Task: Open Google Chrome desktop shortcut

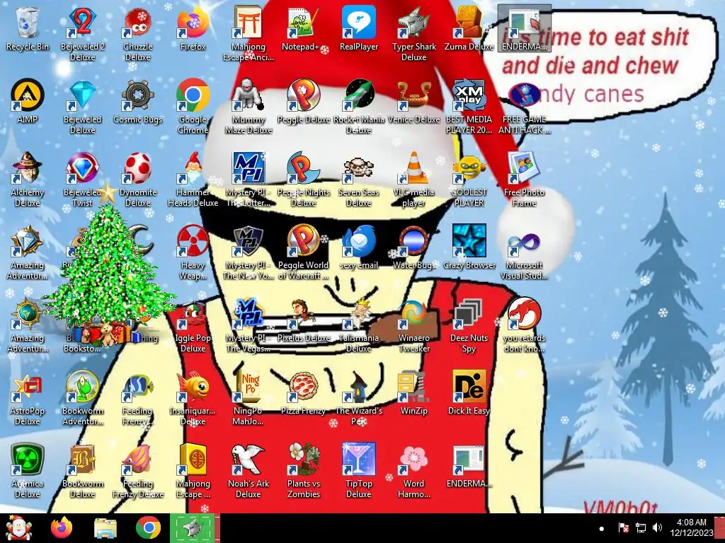Action: [x=193, y=106]
